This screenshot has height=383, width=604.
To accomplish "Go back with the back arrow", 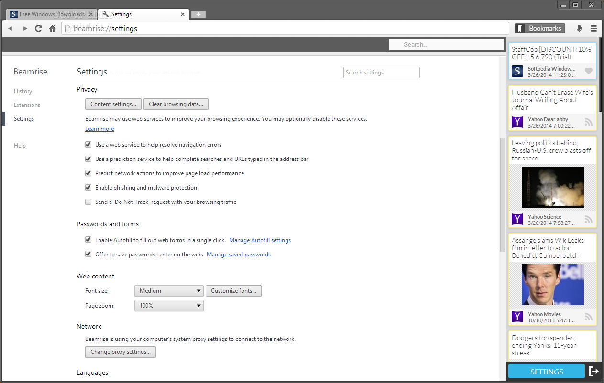I will [10, 29].
